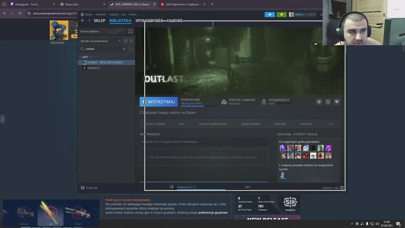This screenshot has width=405, height=228.
Task: Select Outlast - 66% in the game list
Action: click(x=106, y=62)
